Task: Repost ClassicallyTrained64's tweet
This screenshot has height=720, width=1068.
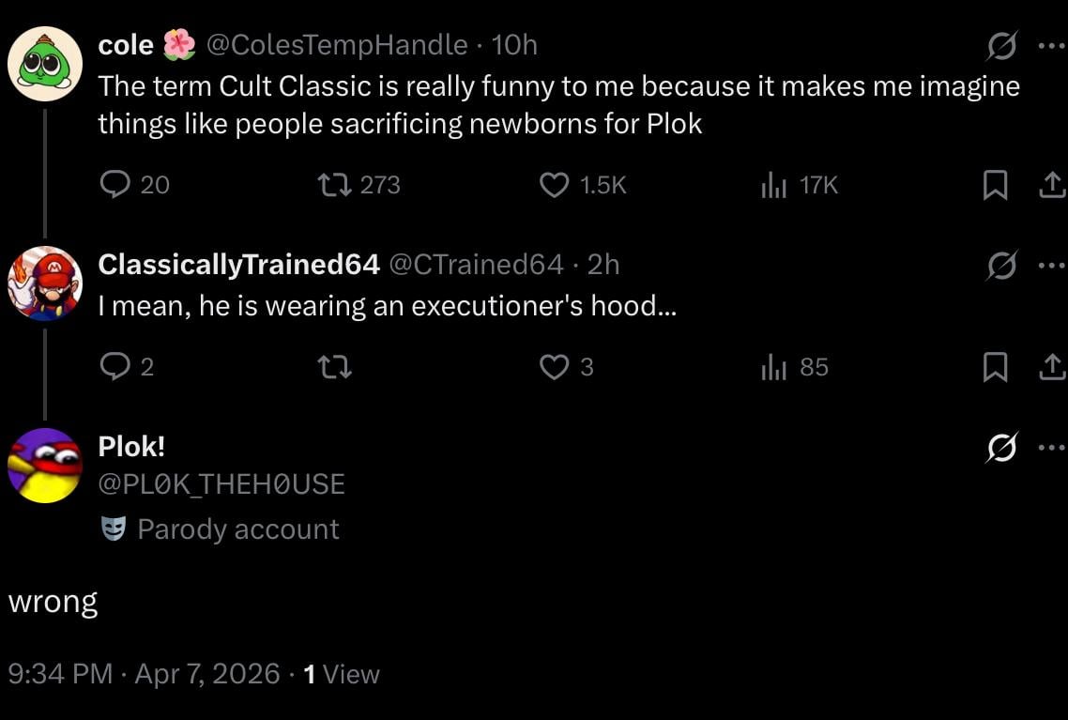Action: [335, 367]
